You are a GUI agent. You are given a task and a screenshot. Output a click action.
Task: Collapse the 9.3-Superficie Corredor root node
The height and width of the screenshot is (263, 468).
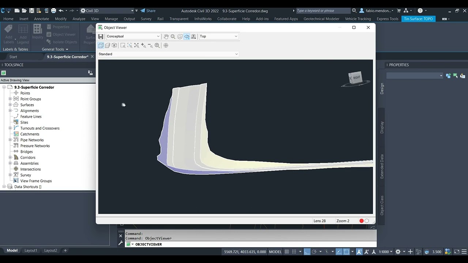pos(4,87)
